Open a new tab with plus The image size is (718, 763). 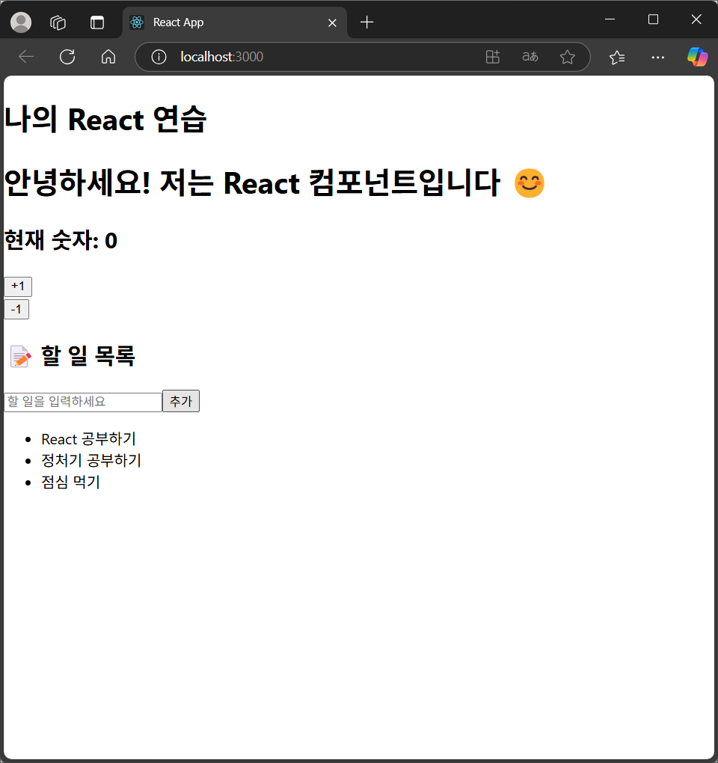(366, 22)
